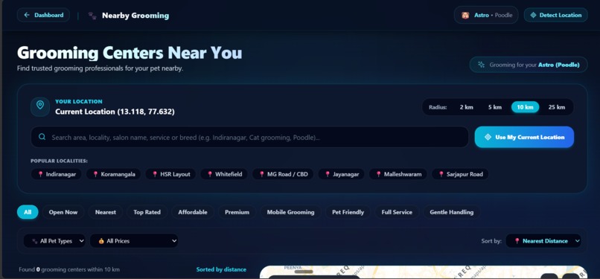600x279 pixels.
Task: Click the pin icon on Whitefield chip
Action: click(x=210, y=174)
